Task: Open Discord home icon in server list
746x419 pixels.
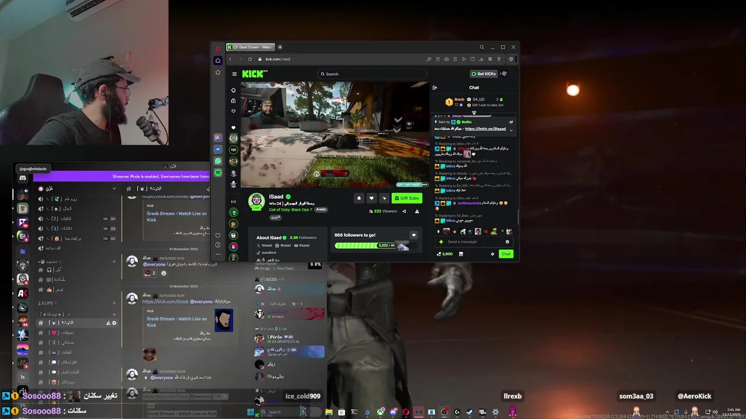Action: click(x=23, y=177)
